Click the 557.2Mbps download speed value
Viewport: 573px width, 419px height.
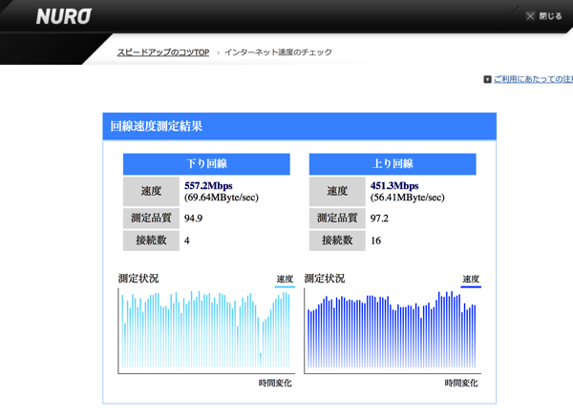point(208,186)
